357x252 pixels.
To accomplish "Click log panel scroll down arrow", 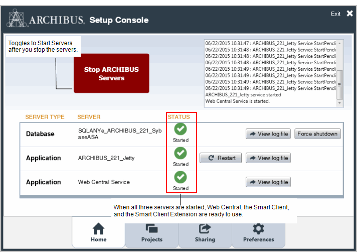I will click(339, 103).
